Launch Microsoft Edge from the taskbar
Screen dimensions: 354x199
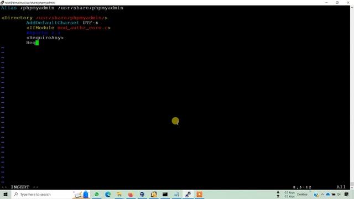108,194
